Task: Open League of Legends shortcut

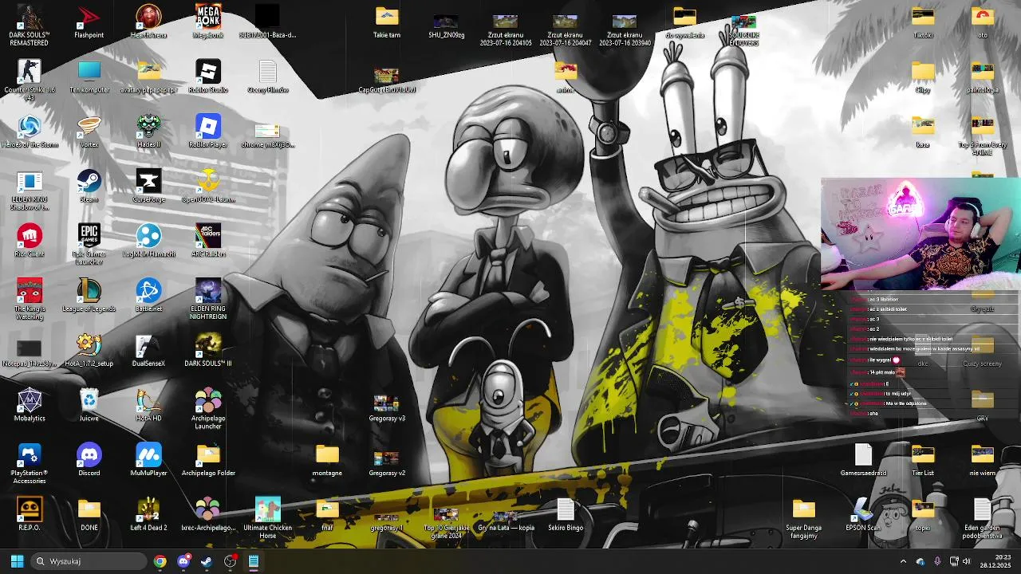Action: click(89, 296)
